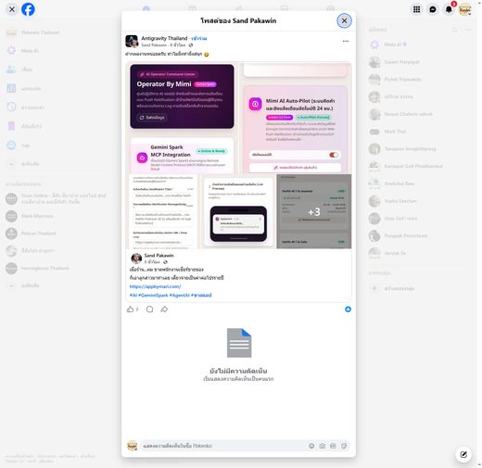Viewport: 482px width, 468px height.
Task: Open the appbymari.com link
Action: click(155, 286)
